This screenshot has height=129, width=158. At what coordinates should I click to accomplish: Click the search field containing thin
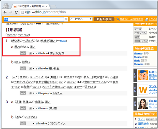pos(34,19)
